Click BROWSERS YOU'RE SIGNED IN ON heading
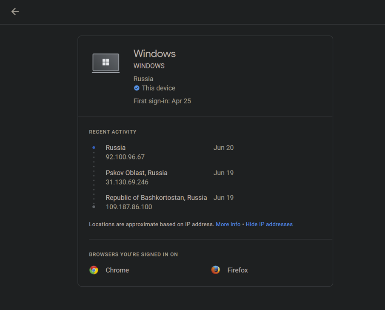The image size is (385, 310). (133, 254)
